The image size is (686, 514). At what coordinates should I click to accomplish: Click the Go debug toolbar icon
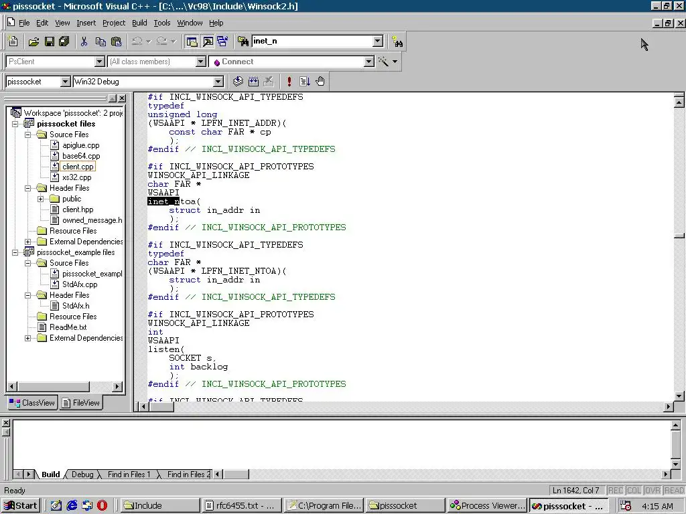pos(305,81)
